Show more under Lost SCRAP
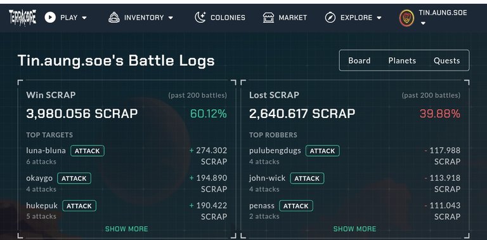487x240 pixels. [354, 229]
